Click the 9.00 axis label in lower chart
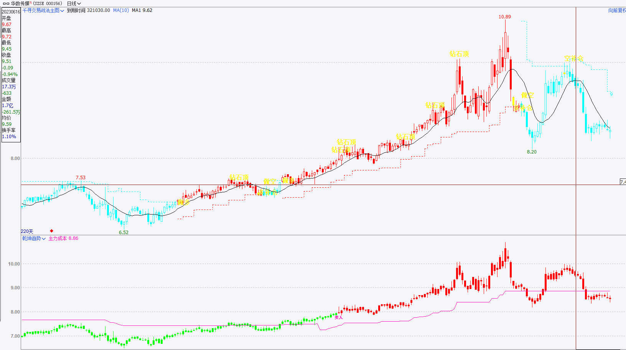 pyautogui.click(x=15, y=287)
